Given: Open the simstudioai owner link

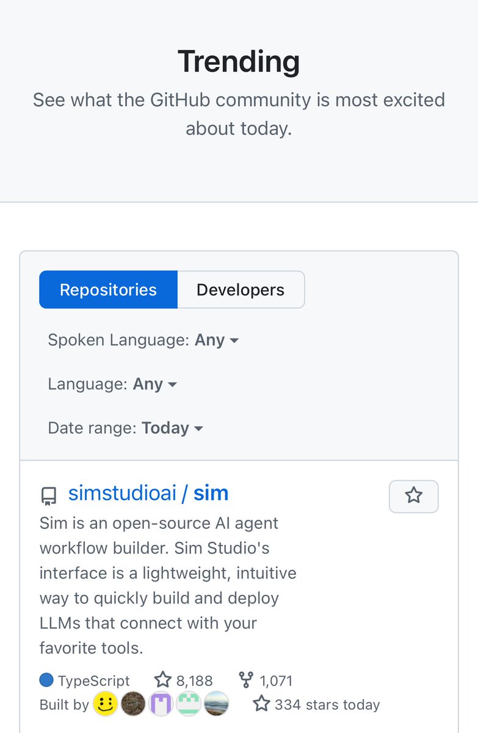Looking at the screenshot, I should coord(122,493).
